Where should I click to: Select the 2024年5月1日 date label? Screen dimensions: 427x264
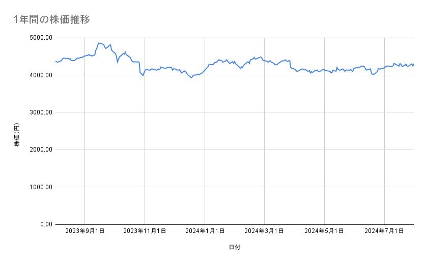(324, 231)
